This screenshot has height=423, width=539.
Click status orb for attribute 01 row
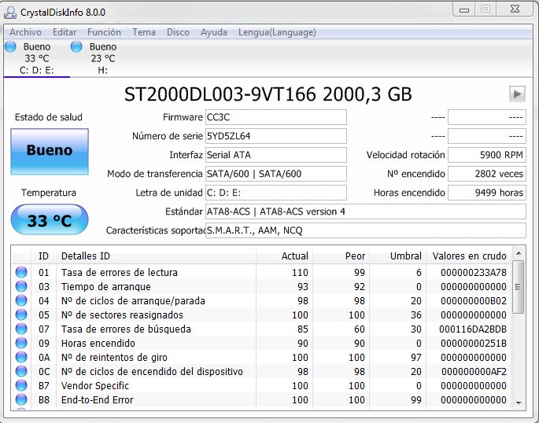click(x=21, y=273)
